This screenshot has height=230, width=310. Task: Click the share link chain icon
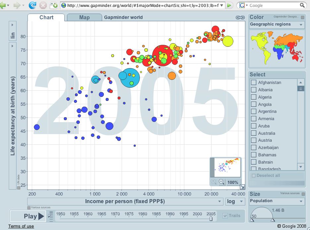[240, 18]
